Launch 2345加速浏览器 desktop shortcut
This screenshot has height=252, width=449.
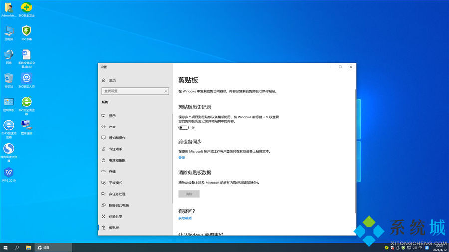pyautogui.click(x=9, y=129)
